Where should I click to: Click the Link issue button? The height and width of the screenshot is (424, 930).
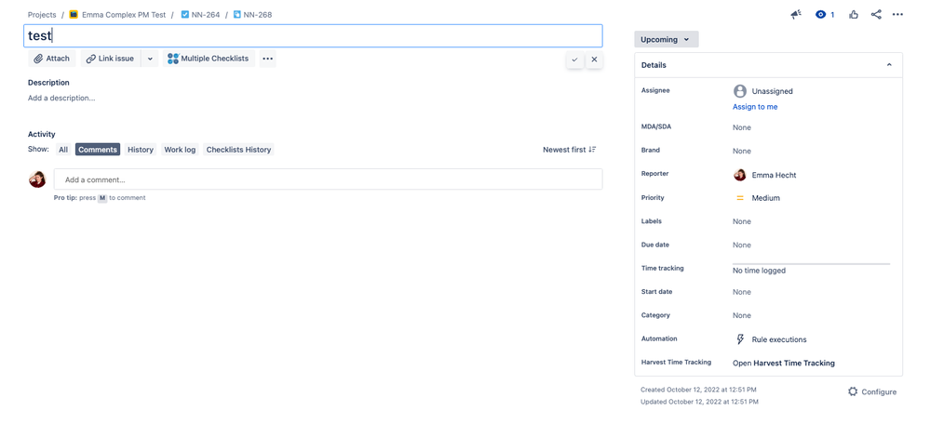pos(111,59)
